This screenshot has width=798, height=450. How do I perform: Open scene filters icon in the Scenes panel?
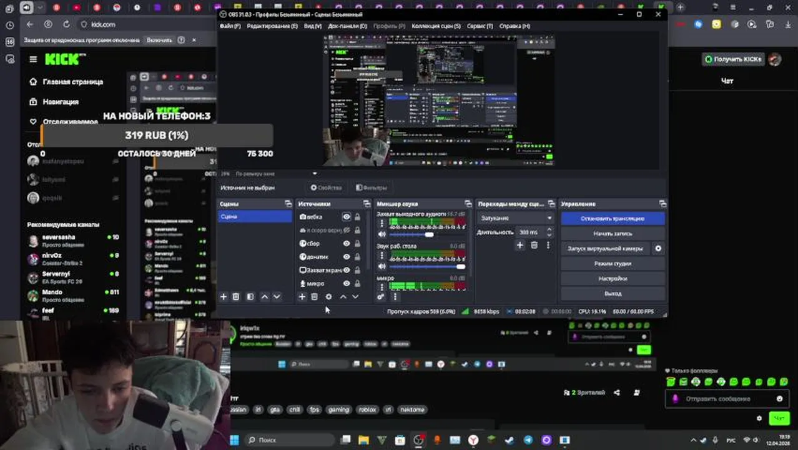(250, 297)
